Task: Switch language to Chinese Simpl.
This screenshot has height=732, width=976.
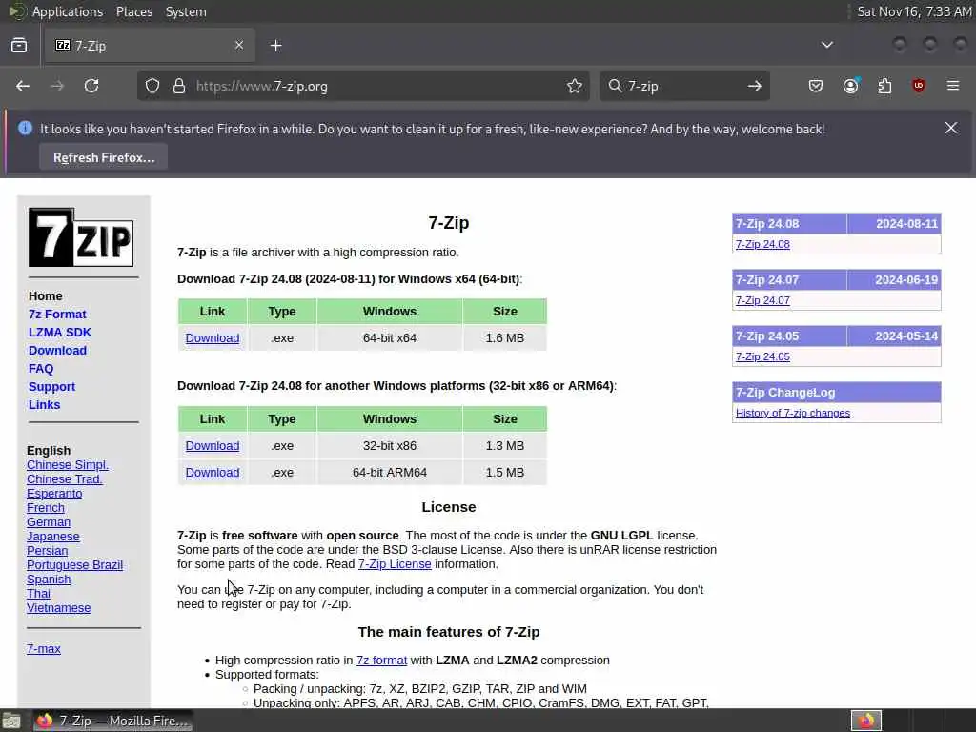Action: click(68, 465)
